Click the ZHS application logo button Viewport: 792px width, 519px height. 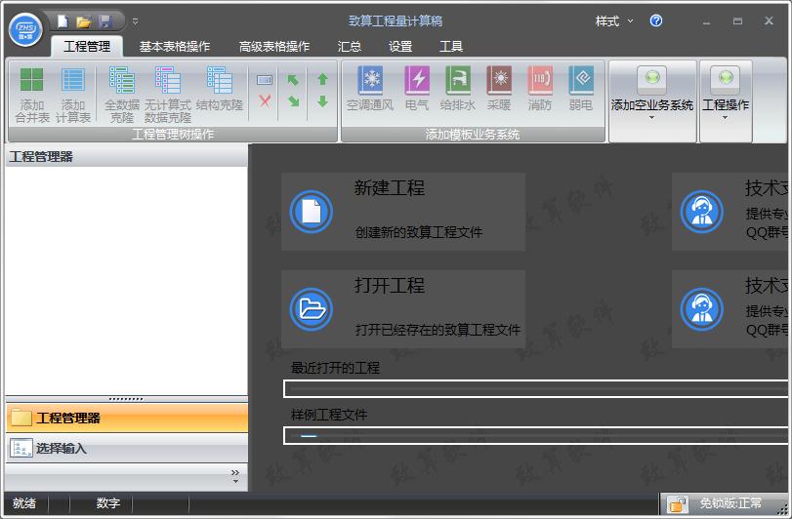(x=25, y=30)
